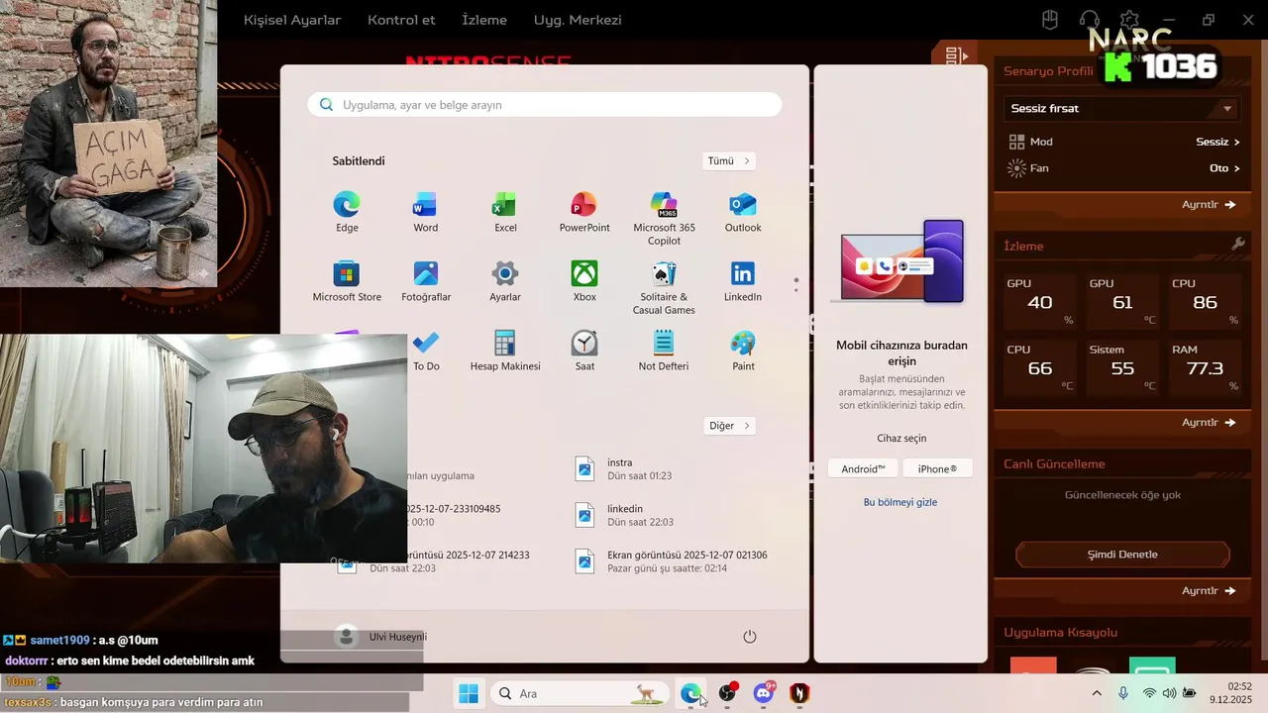Click the Windows Start button in taskbar
Screen dimensions: 1268x713
coord(469,693)
